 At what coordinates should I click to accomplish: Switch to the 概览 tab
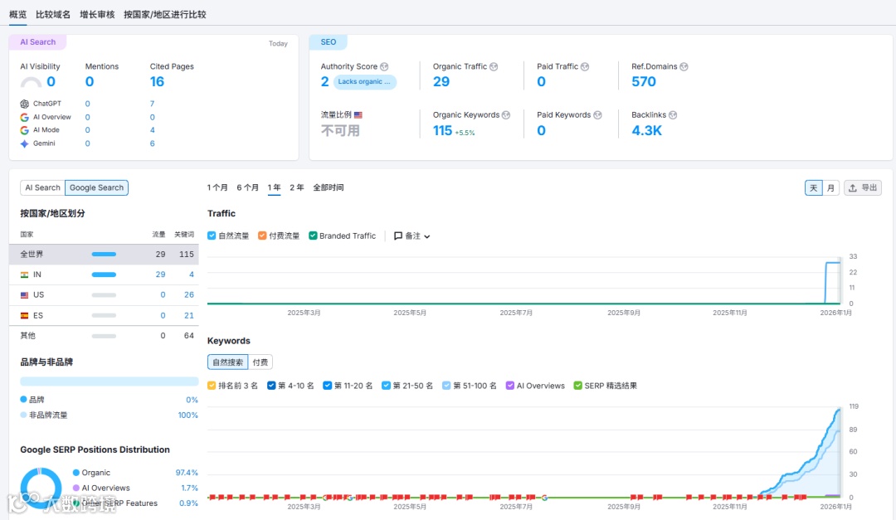click(17, 14)
